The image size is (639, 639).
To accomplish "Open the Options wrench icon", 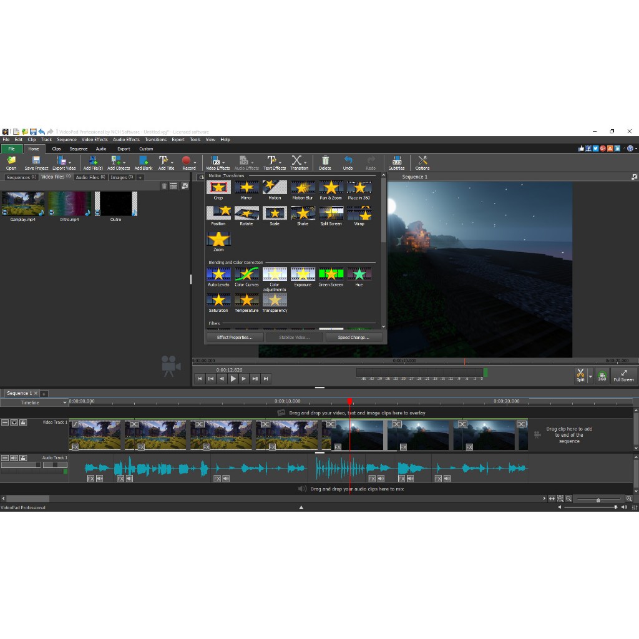I will click(422, 163).
